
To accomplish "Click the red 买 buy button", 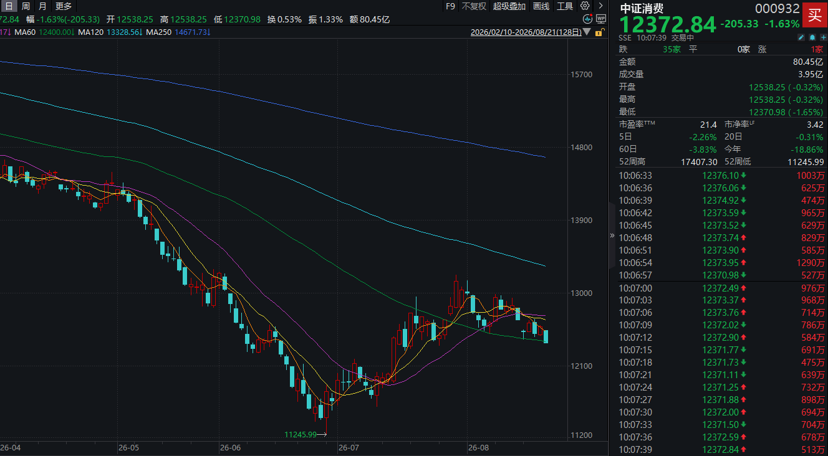I will 814,15.
